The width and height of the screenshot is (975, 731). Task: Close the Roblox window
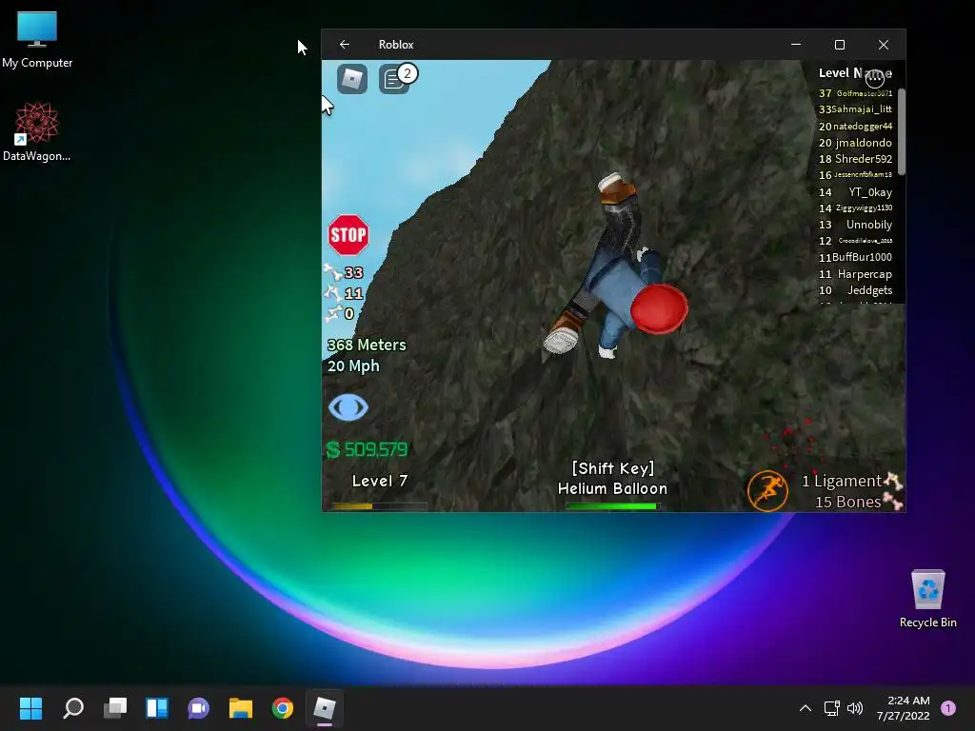[884, 45]
